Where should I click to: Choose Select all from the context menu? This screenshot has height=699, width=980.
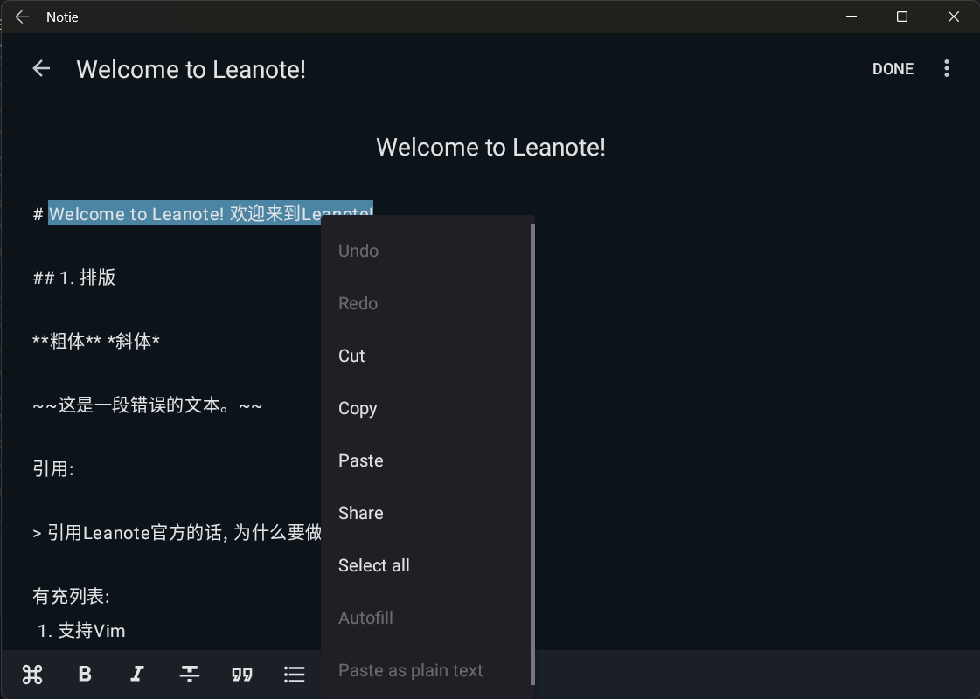click(427, 565)
